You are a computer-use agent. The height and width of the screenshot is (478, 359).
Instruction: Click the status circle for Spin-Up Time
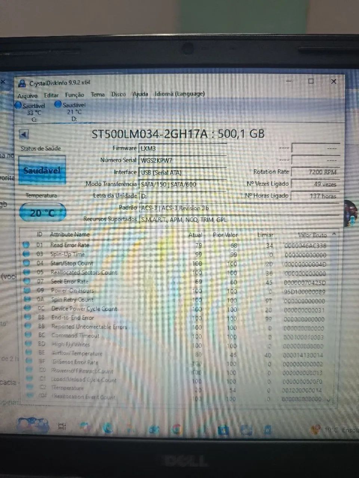(x=27, y=254)
